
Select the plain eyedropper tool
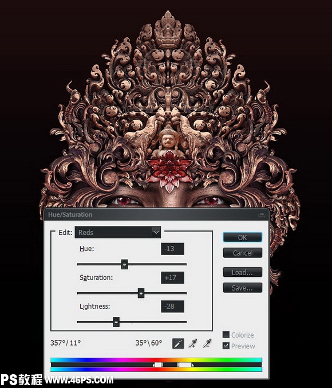click(x=178, y=343)
